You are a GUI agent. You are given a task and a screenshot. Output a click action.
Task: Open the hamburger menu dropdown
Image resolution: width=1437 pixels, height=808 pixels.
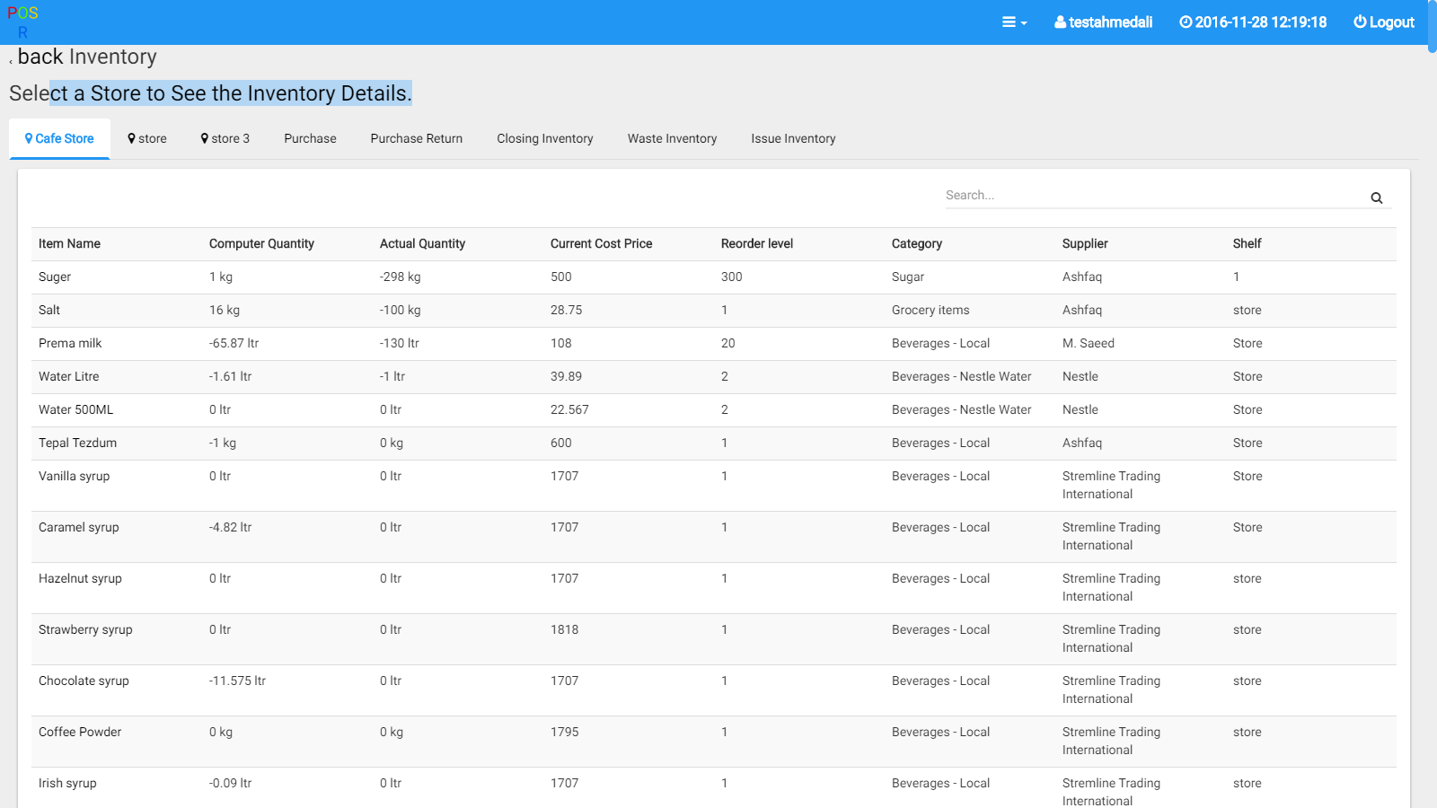pyautogui.click(x=1014, y=22)
